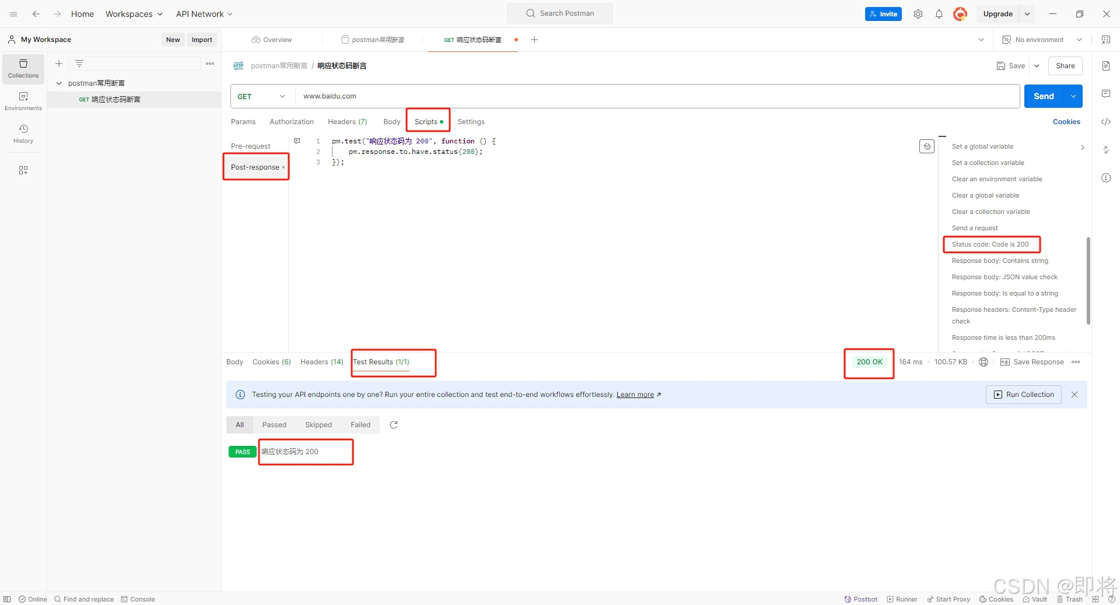Click the Share button

pyautogui.click(x=1065, y=66)
